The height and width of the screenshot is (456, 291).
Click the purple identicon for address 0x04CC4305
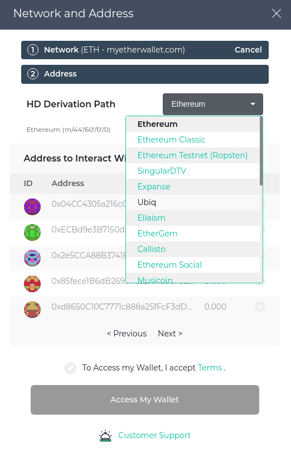32,207
